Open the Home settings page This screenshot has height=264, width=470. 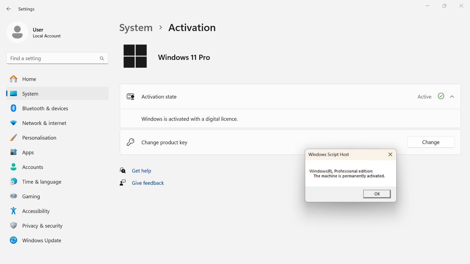57,79
